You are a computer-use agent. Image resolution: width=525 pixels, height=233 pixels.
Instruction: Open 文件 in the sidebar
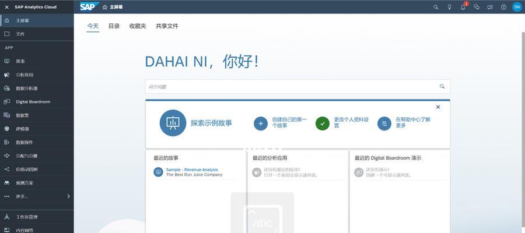click(37, 34)
